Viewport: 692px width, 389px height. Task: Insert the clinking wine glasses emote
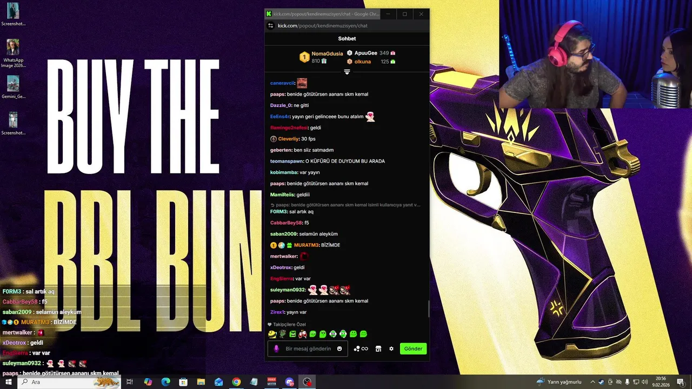303,334
